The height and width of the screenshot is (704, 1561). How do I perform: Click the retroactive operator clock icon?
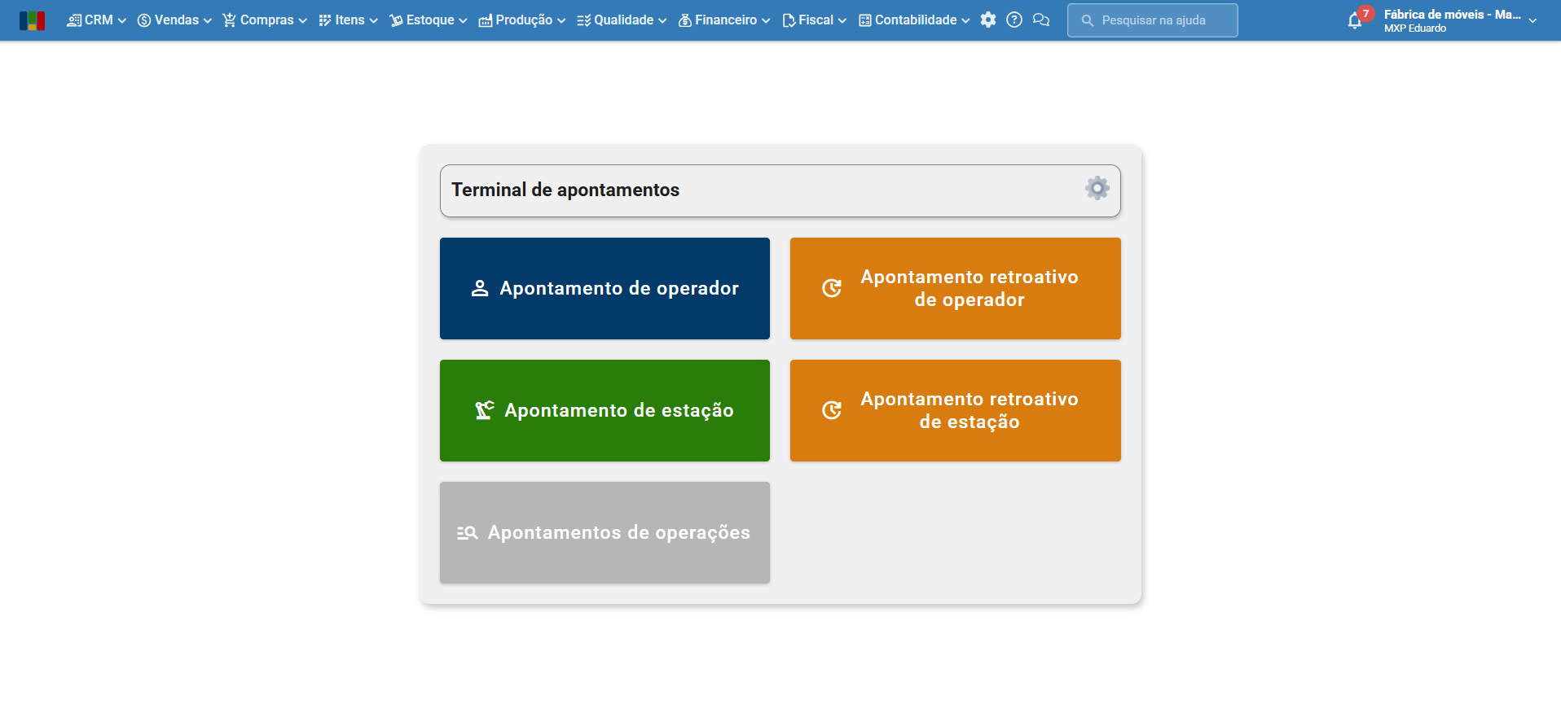pyautogui.click(x=832, y=288)
